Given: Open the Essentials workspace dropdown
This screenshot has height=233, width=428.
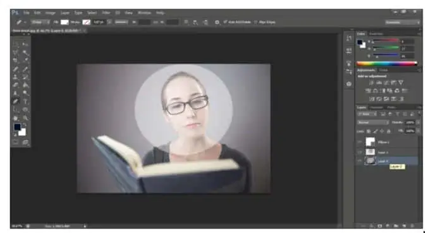Looking at the screenshot, I should click(403, 22).
